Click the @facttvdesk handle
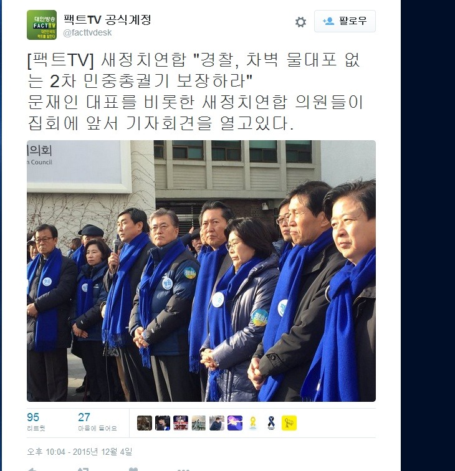 click(x=87, y=32)
